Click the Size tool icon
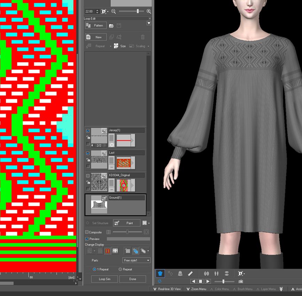 (116, 46)
